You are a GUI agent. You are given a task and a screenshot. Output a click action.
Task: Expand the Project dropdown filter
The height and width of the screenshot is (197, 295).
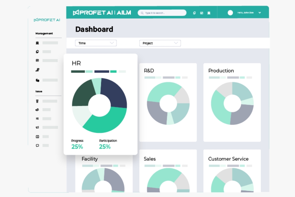160,43
